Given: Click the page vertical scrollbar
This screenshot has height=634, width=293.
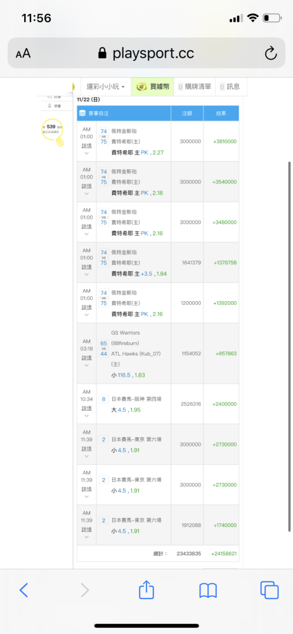Looking at the screenshot, I should [289, 347].
